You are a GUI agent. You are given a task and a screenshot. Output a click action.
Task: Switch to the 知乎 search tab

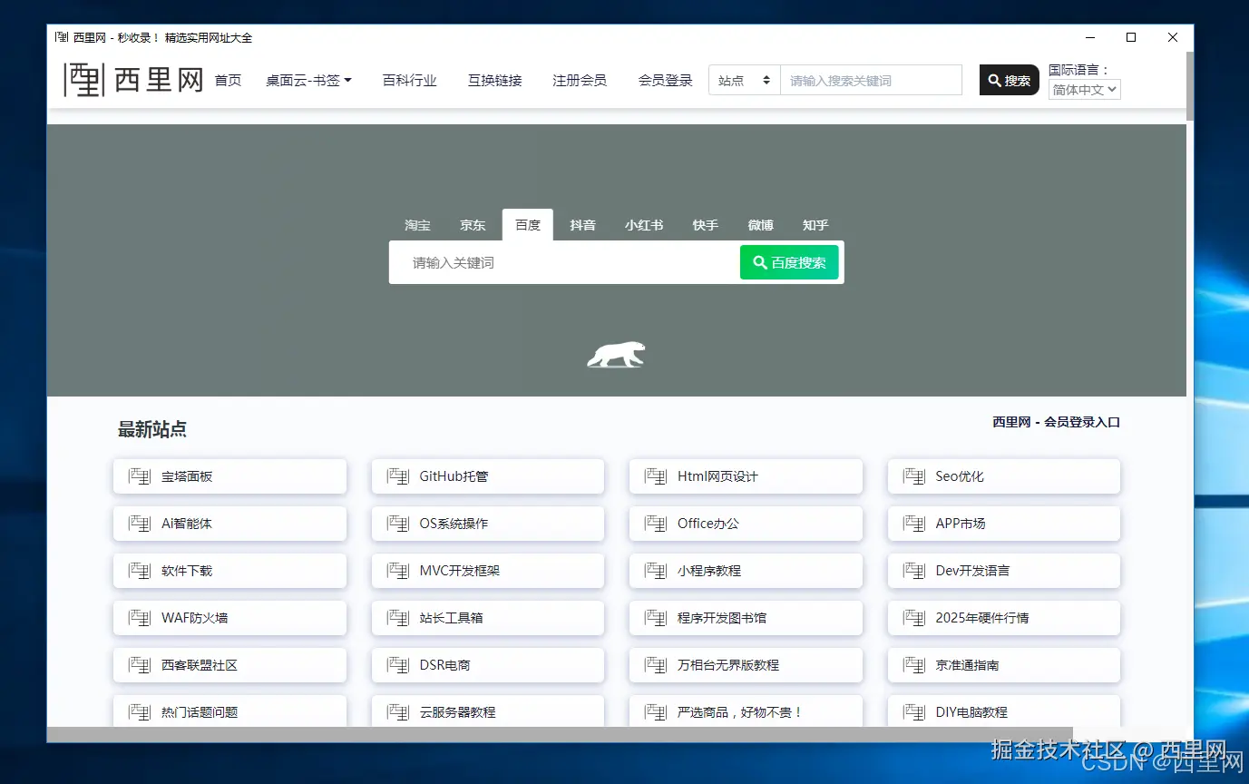[x=815, y=225]
